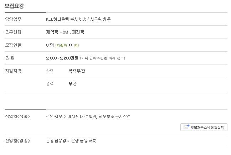Click the 2,000~2,200만원 salary text

pyautogui.click(x=62, y=58)
